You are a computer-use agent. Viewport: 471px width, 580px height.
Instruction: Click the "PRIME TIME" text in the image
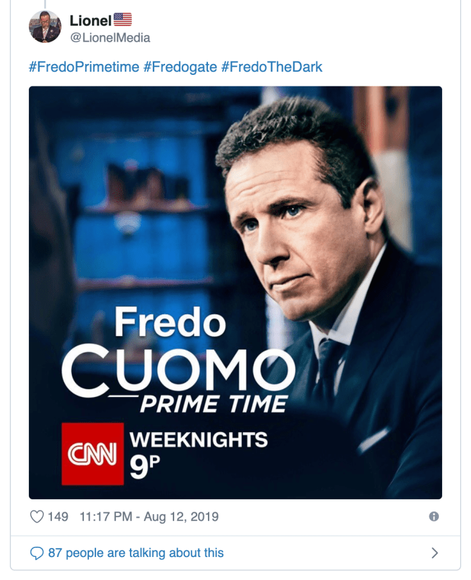214,404
